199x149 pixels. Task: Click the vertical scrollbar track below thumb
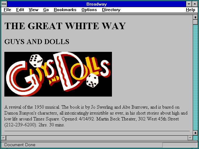point(195,78)
